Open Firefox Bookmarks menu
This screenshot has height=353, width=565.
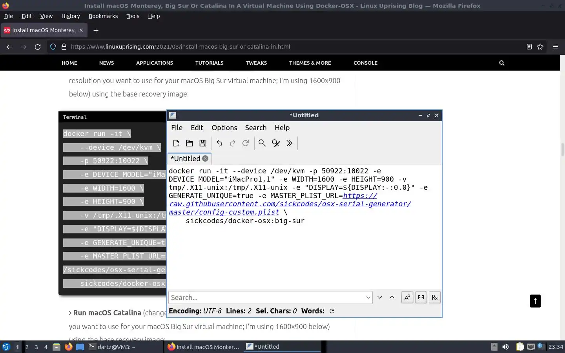click(x=103, y=16)
